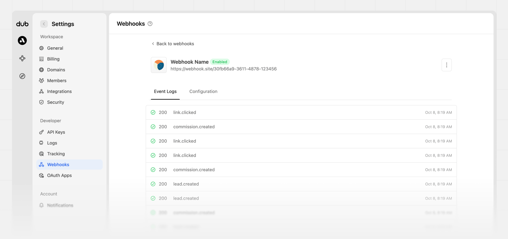Click the Billing receipt icon
Image resolution: width=508 pixels, height=239 pixels.
(41, 59)
